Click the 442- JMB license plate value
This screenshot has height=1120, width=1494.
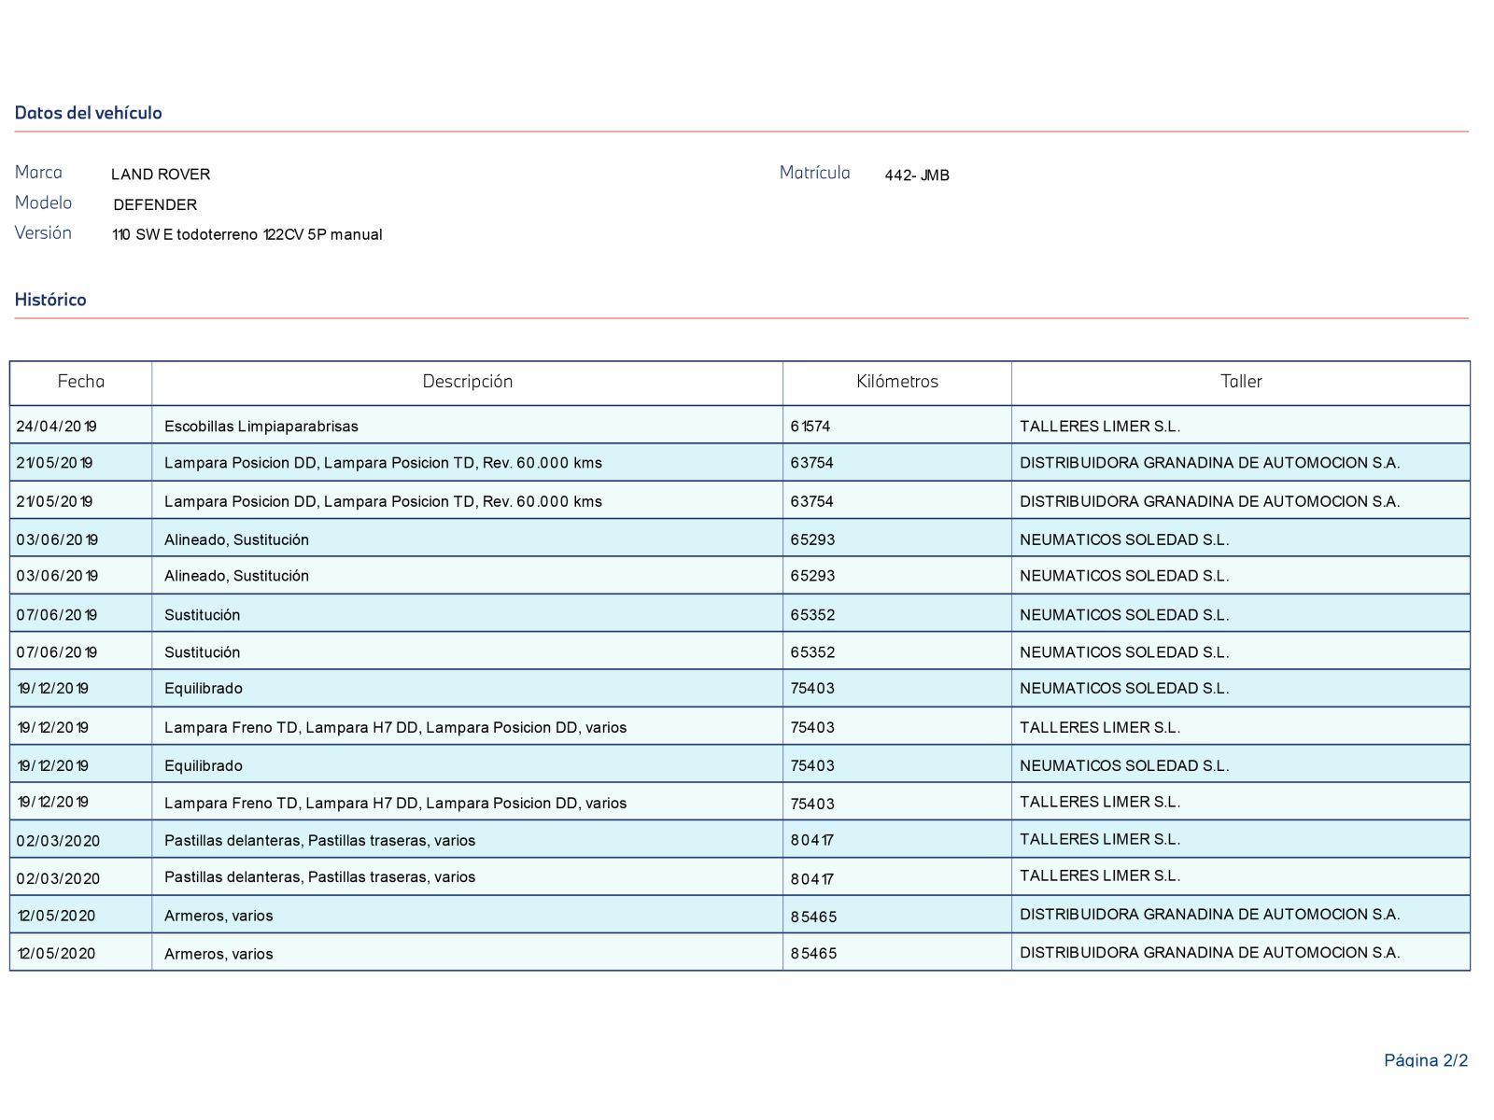[x=916, y=175]
